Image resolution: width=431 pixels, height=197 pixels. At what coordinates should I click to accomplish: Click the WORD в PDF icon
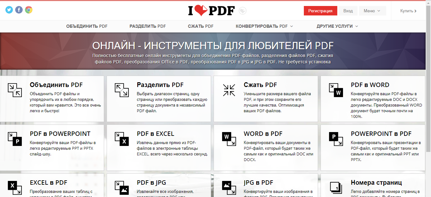click(229, 139)
